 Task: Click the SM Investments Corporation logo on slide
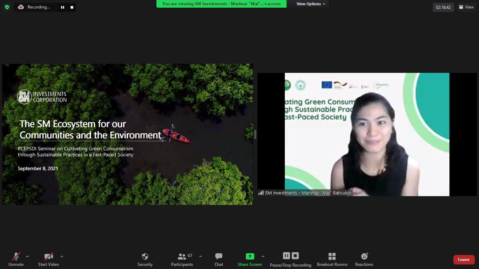(x=42, y=97)
